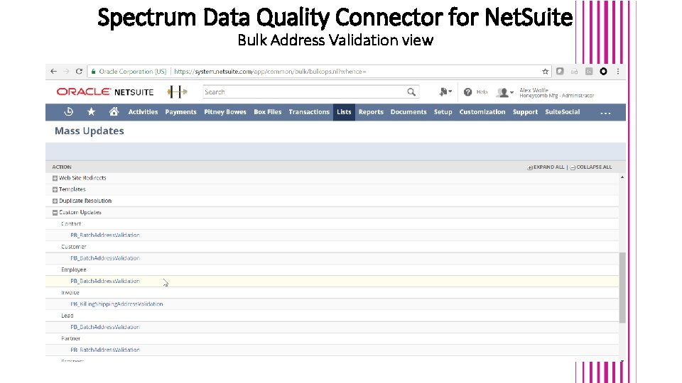Open the Activities menu
The width and height of the screenshot is (682, 383).
(x=143, y=111)
